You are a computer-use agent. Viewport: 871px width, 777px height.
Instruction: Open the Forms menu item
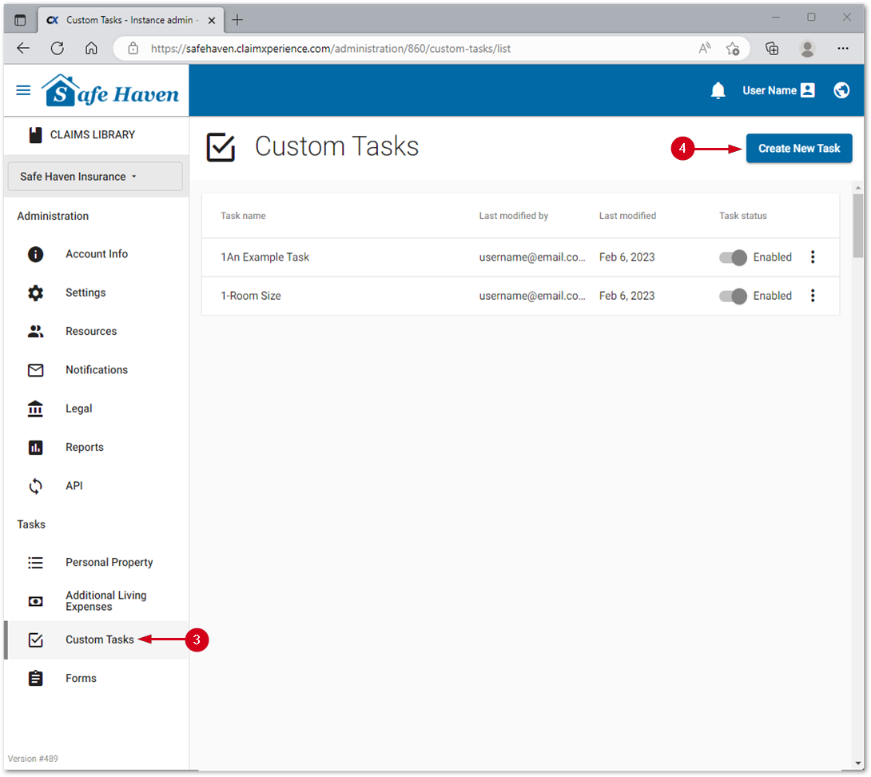tap(81, 679)
